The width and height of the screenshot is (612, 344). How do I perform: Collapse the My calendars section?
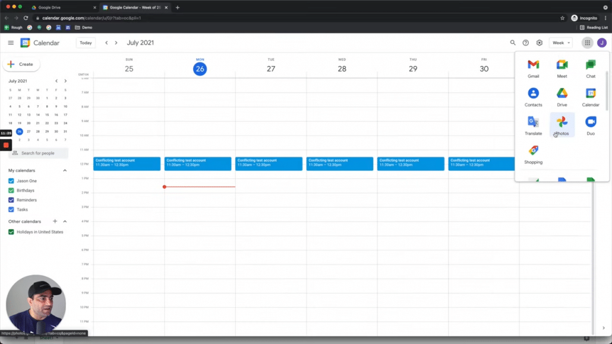point(65,171)
